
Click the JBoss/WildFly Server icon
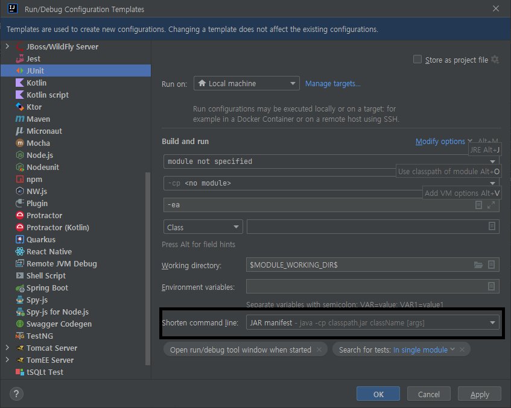pos(20,46)
